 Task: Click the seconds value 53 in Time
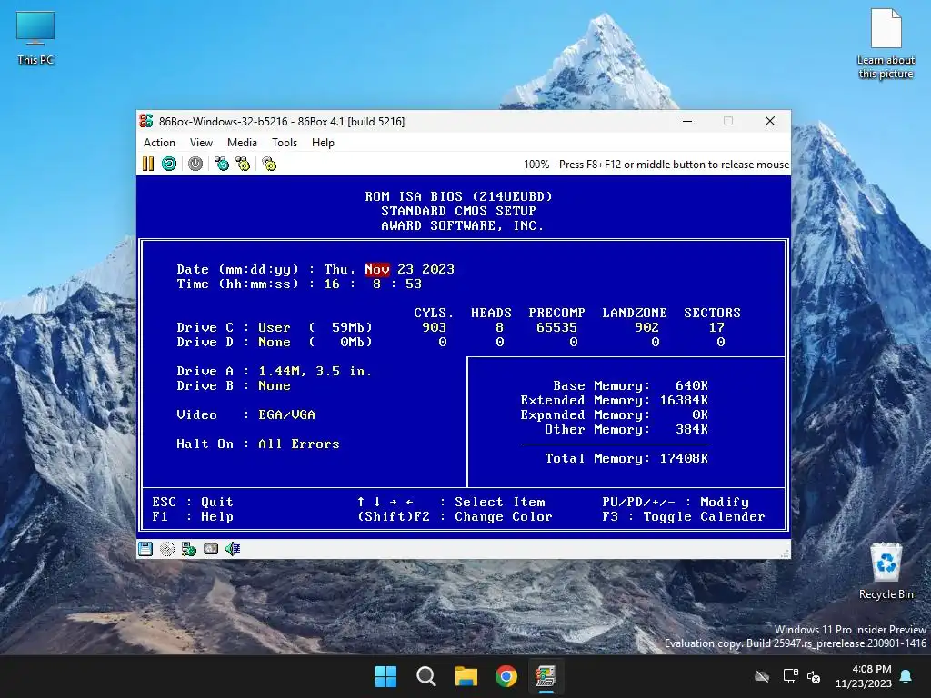(414, 284)
